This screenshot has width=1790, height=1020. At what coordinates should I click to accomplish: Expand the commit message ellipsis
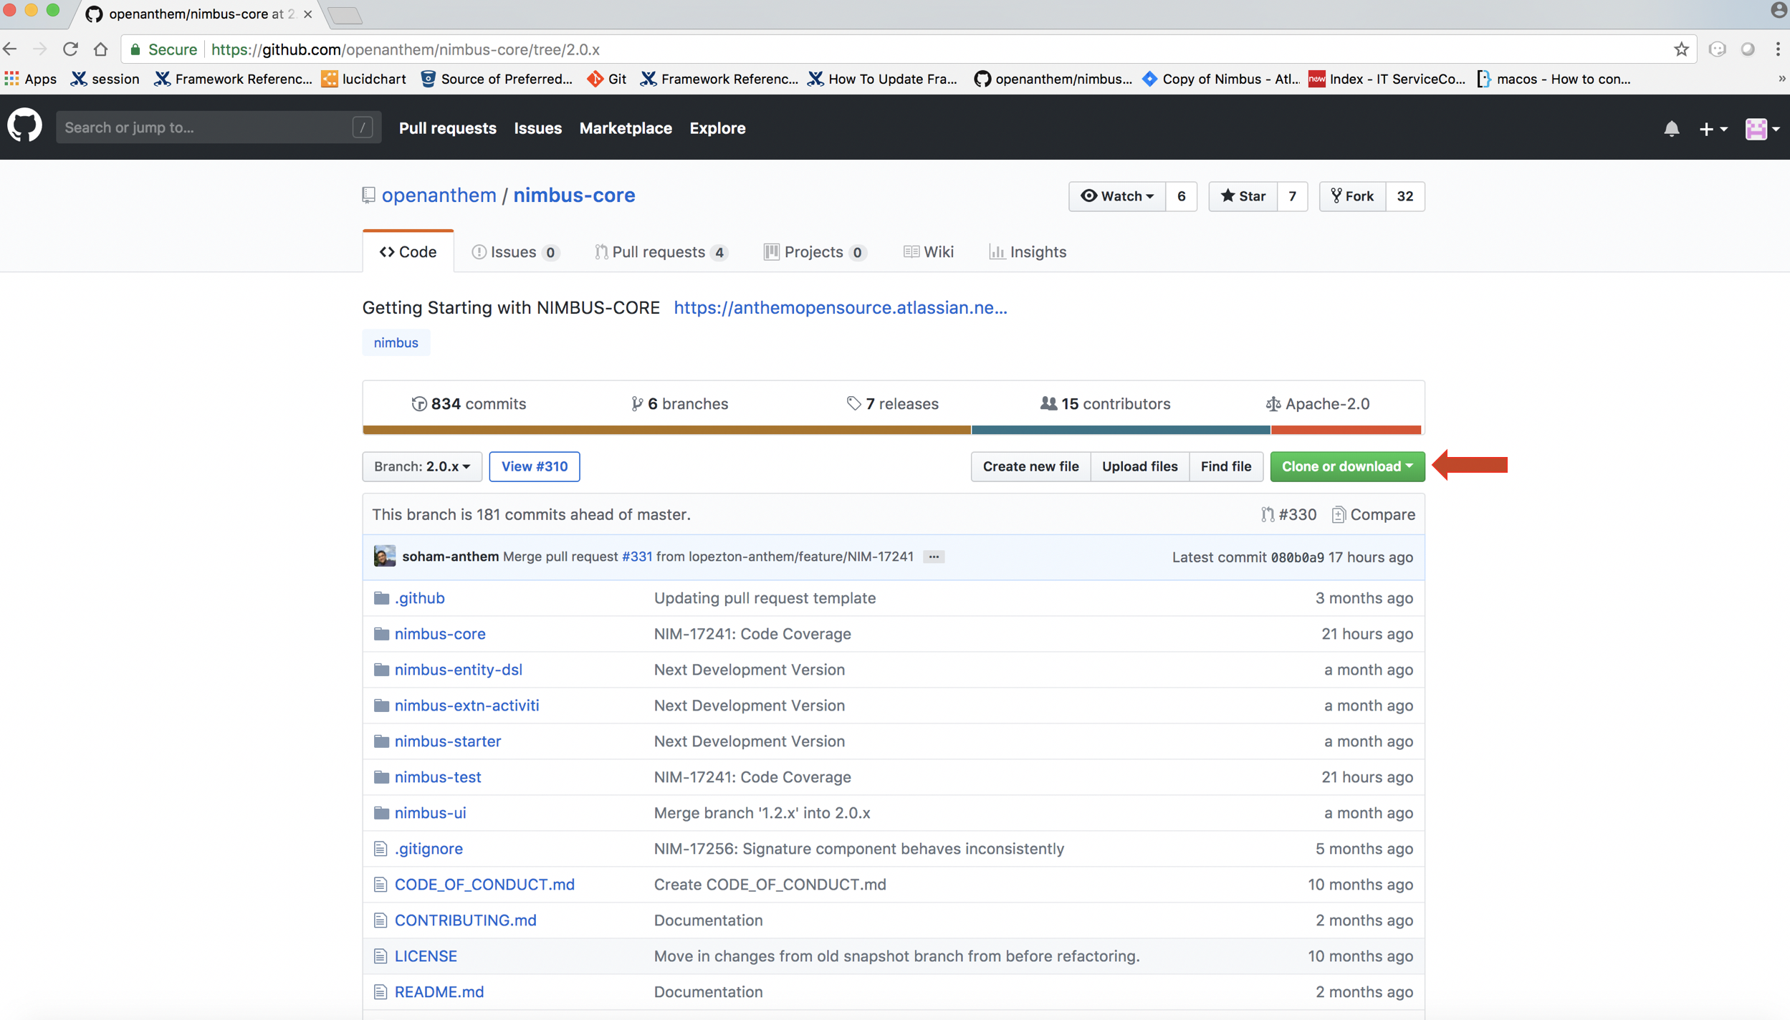click(934, 557)
